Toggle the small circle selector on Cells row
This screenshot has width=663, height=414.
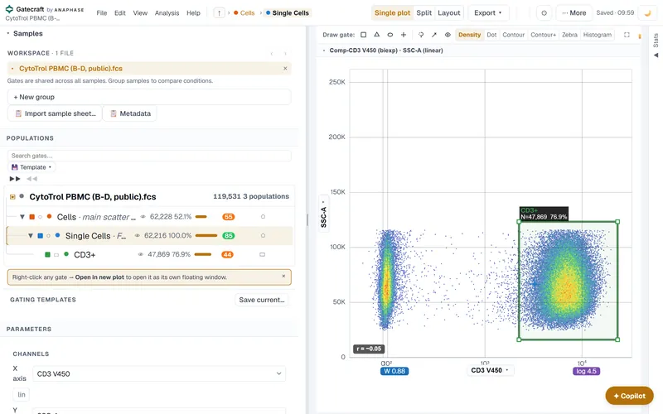point(40,217)
